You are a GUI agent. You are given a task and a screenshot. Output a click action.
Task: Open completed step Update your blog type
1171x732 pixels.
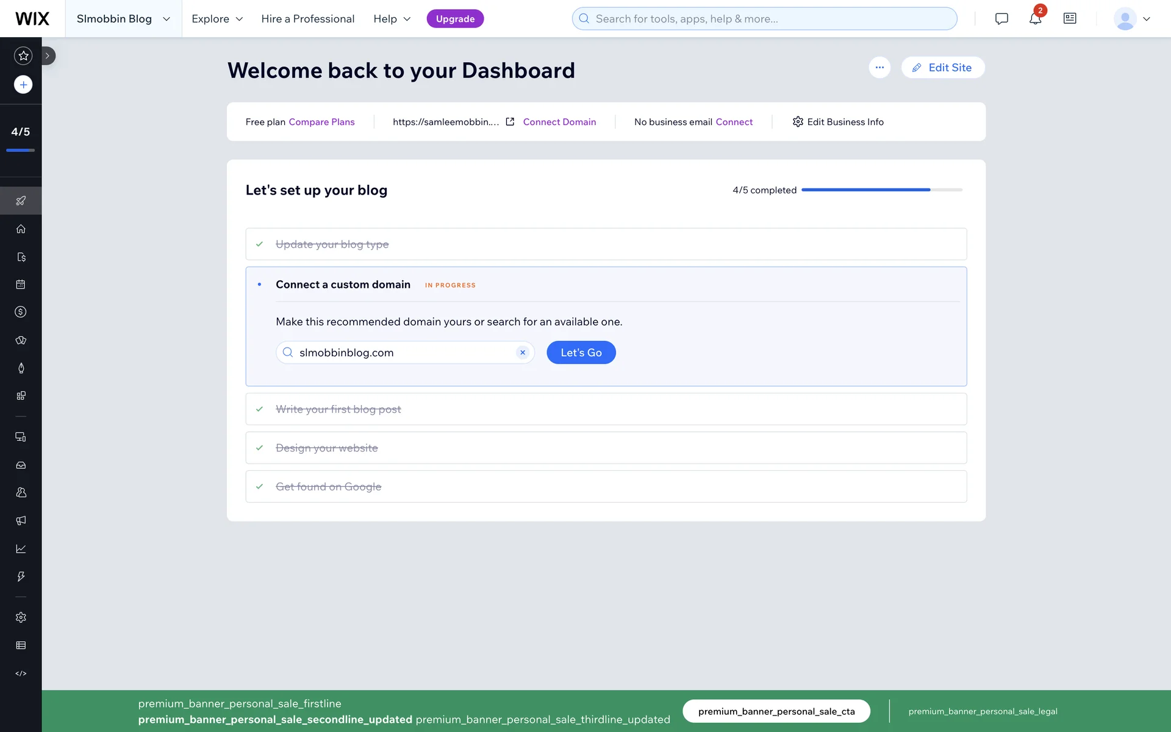point(332,244)
